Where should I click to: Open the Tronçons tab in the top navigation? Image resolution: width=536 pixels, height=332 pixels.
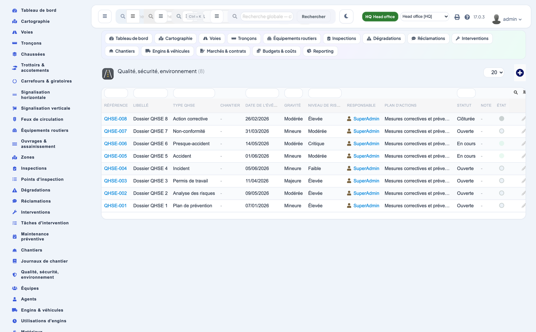(x=244, y=39)
